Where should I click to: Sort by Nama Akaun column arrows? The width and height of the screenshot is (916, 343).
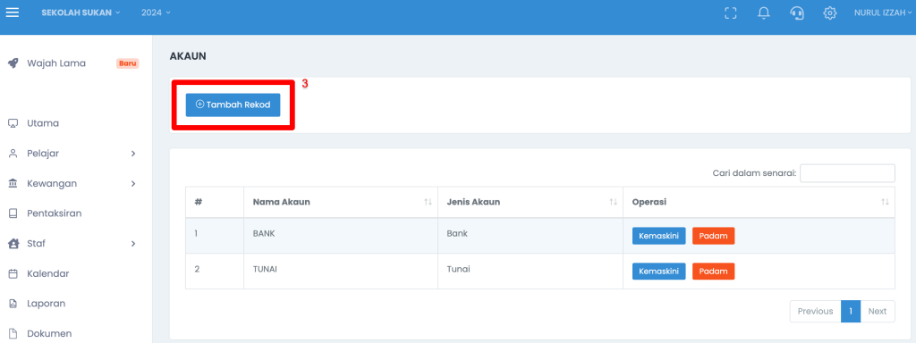click(x=428, y=202)
